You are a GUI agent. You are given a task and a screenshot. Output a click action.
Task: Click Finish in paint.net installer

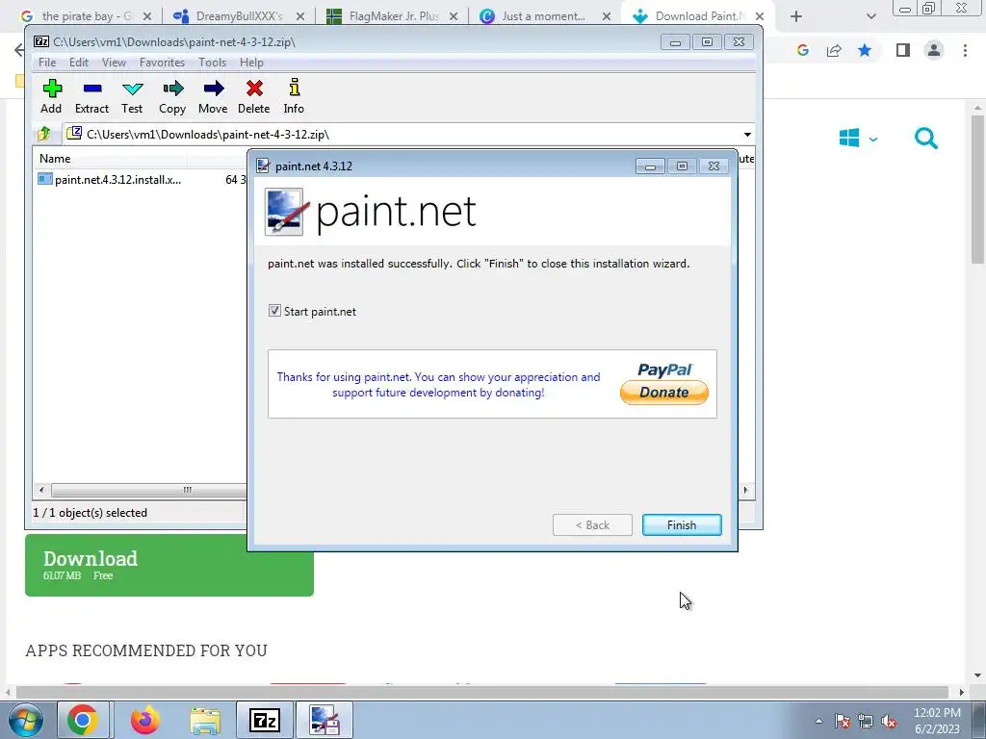pyautogui.click(x=682, y=524)
